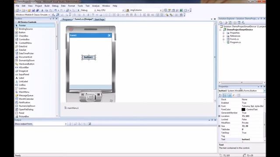
Task: Click the ForeColor black color swatch
Action: pyautogui.click(x=243, y=109)
